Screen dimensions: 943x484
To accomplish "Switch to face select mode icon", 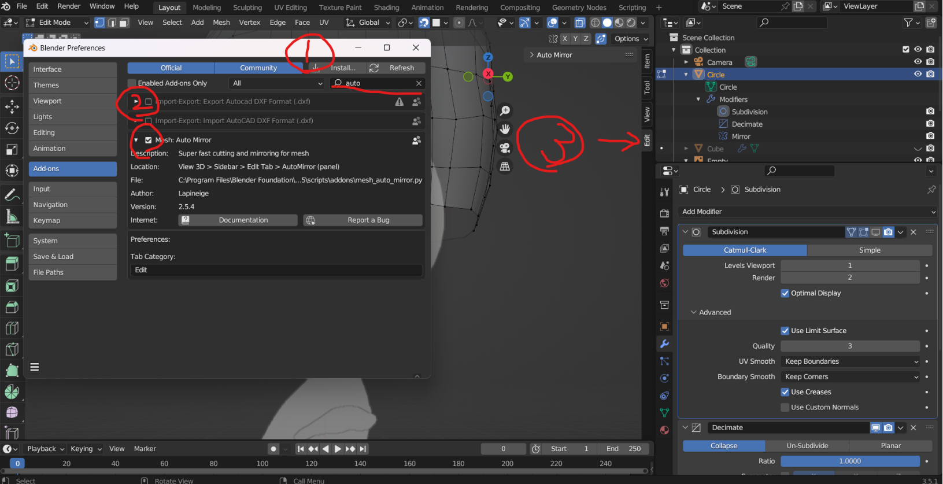I will pyautogui.click(x=123, y=23).
